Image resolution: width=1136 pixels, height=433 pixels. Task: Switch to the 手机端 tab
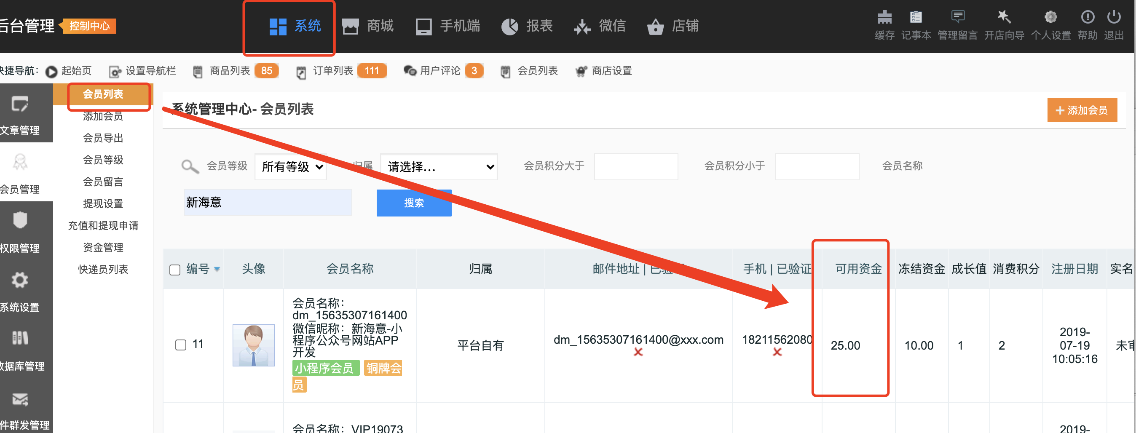(x=447, y=27)
